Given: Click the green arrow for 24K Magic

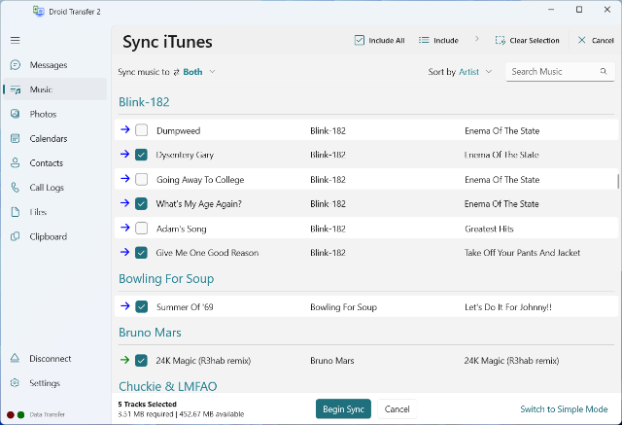Looking at the screenshot, I should 125,360.
